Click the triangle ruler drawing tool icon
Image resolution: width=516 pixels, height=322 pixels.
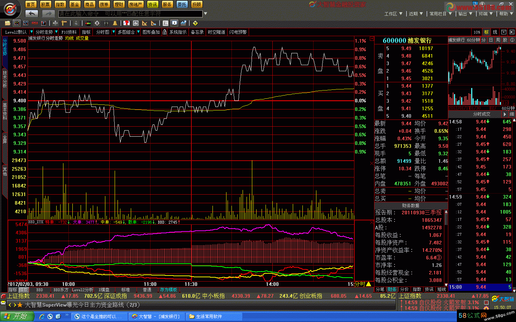(144, 23)
